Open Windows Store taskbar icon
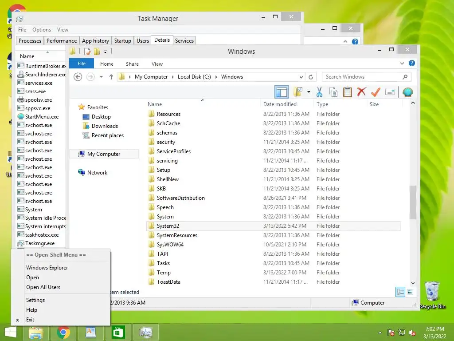 [x=118, y=332]
